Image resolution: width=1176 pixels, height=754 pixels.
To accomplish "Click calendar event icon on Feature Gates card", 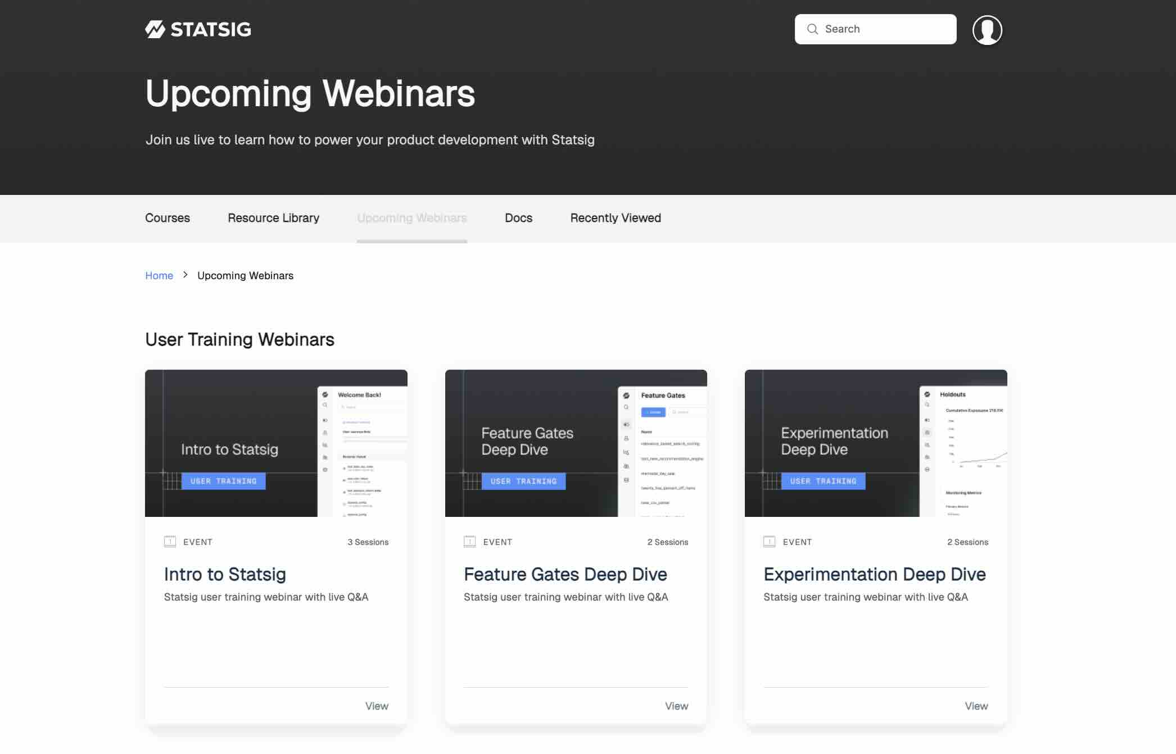I will 469,542.
